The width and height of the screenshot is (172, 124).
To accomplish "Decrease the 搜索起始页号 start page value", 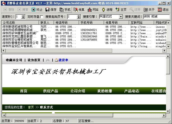I will (79, 18).
